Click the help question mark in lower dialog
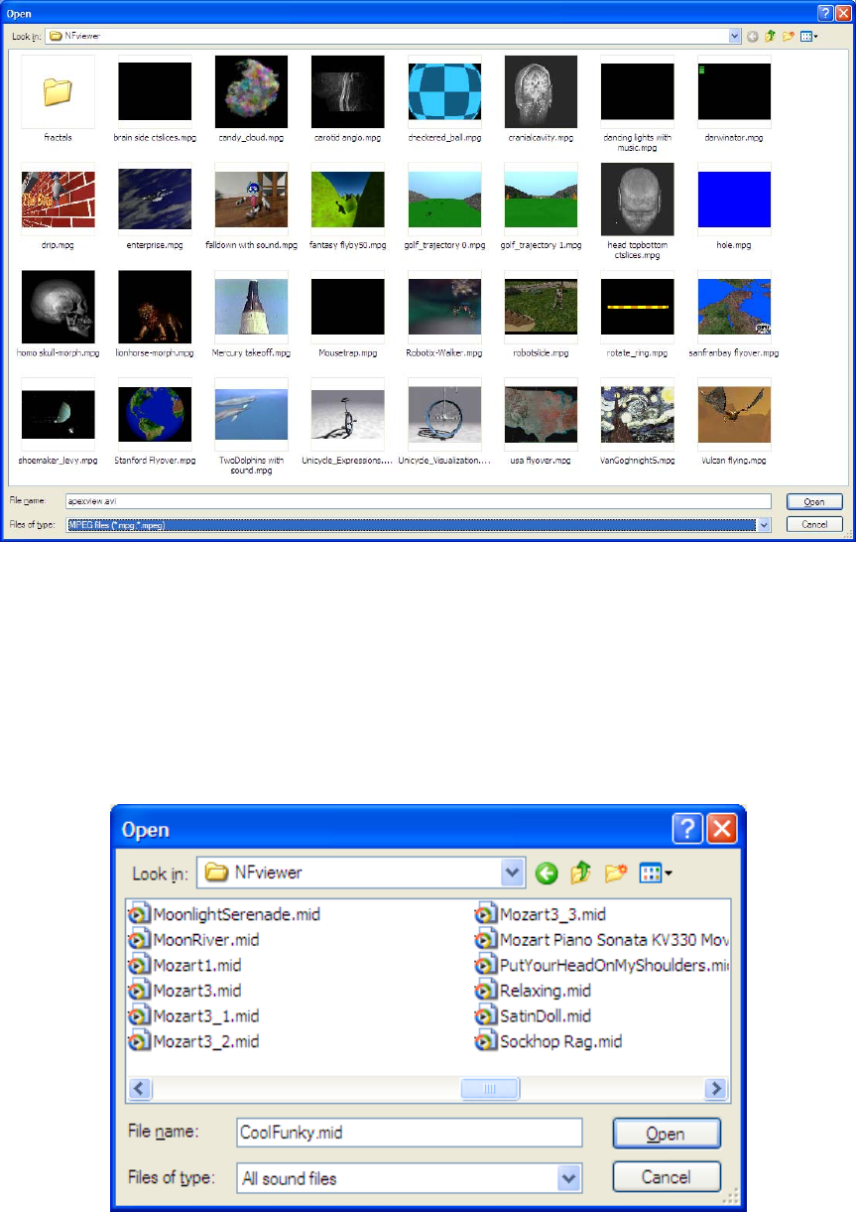 pos(686,829)
